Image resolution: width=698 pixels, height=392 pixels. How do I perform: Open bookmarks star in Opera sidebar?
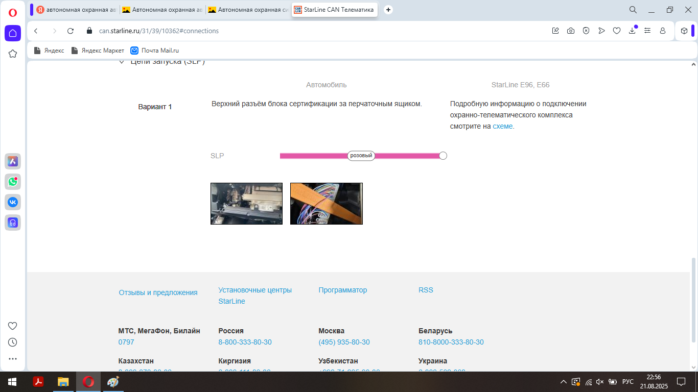(x=13, y=54)
